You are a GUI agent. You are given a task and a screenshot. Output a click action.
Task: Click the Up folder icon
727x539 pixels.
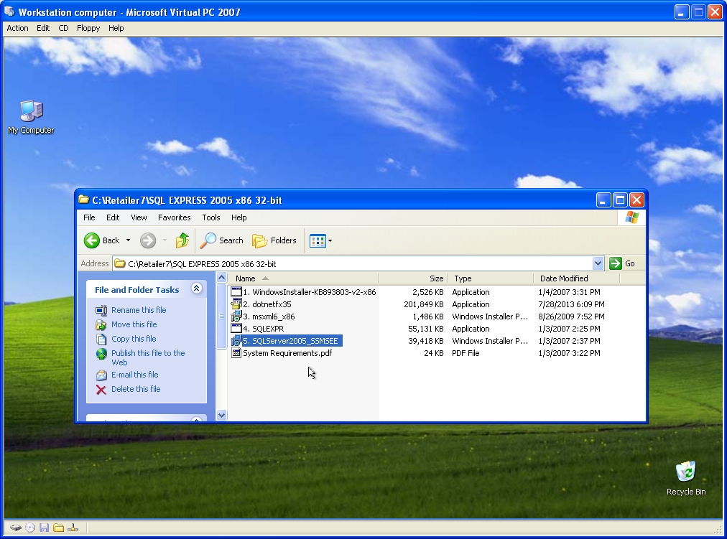(182, 240)
